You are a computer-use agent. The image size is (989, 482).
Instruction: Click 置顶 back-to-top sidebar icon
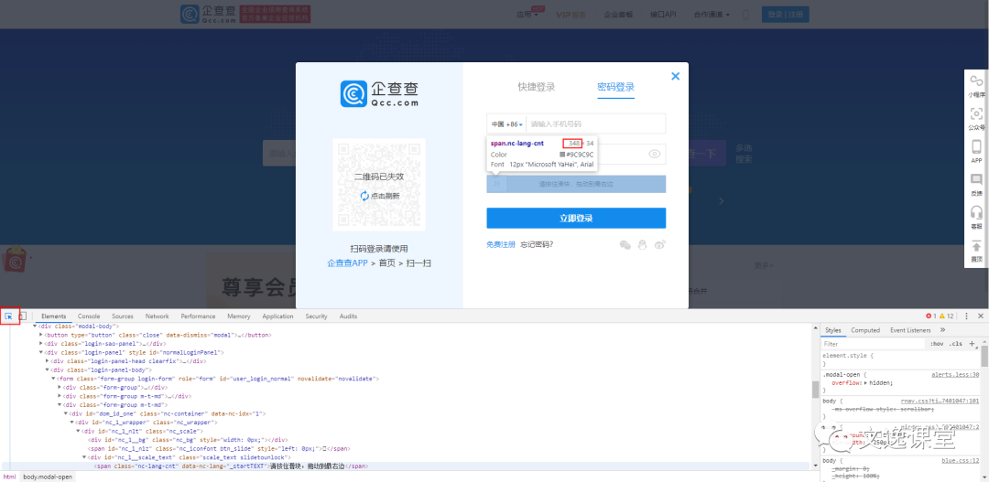point(976,251)
